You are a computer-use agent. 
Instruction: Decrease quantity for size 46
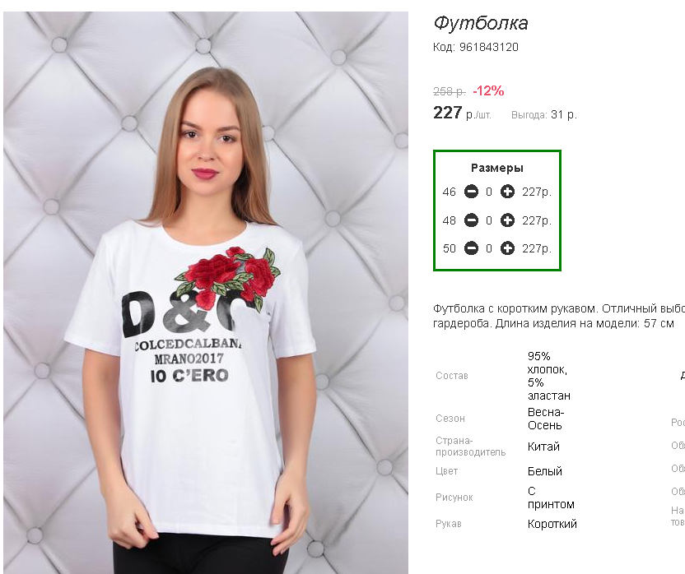click(x=471, y=191)
